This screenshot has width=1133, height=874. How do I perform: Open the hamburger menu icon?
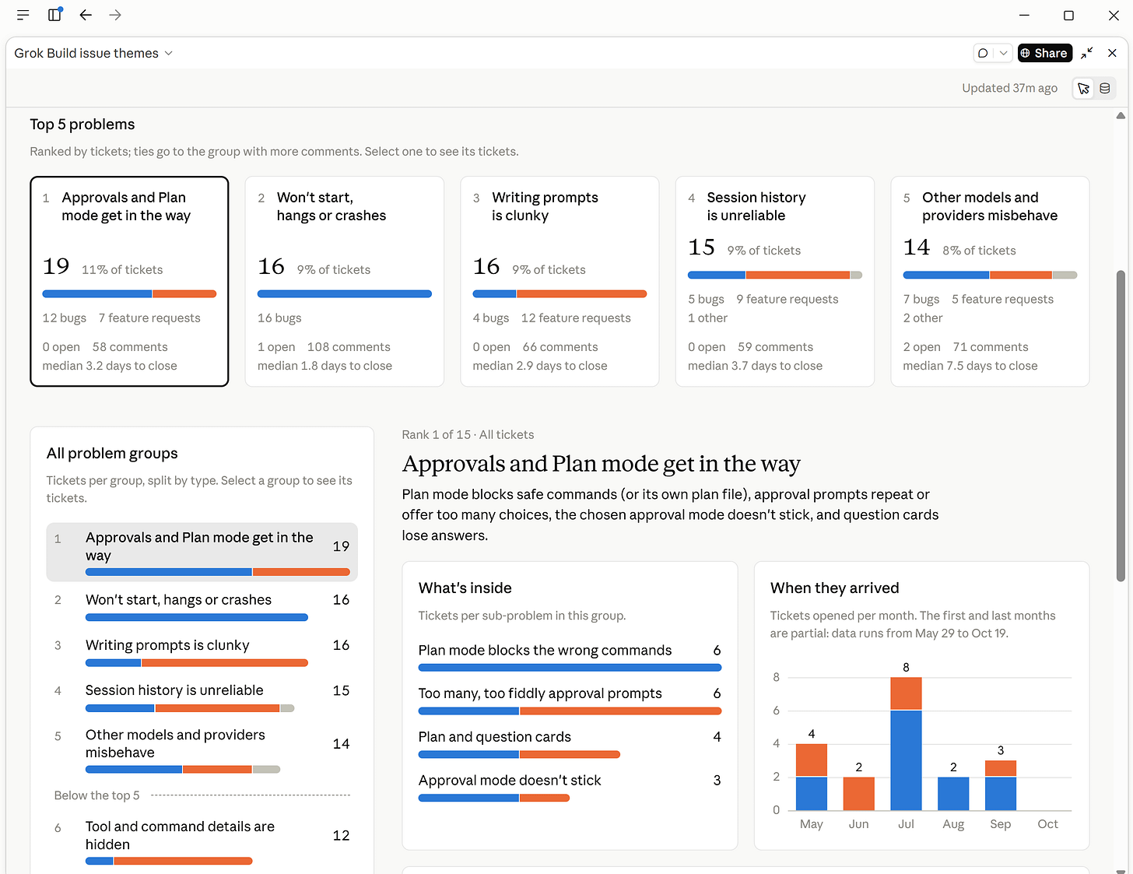click(23, 15)
